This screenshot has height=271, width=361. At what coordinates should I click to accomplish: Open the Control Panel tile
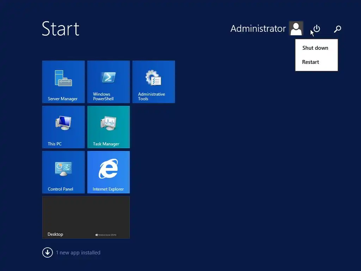[63, 172]
